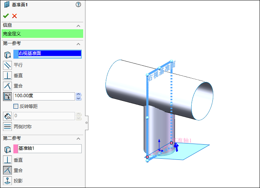Increase the angle value with up arrow
Image resolution: width=260 pixels, height=188 pixels.
click(78, 94)
